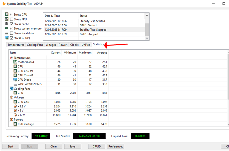Click the Start button

pos(10,146)
